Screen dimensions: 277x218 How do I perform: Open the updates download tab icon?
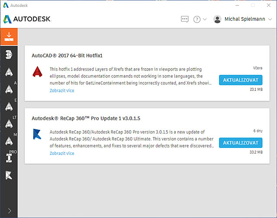click(x=9, y=37)
